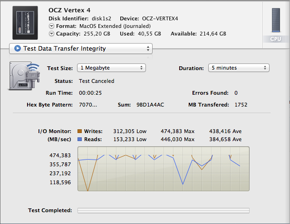Click graph axis label 118,596
Viewport: 290px width, 224px height.
coord(60,182)
